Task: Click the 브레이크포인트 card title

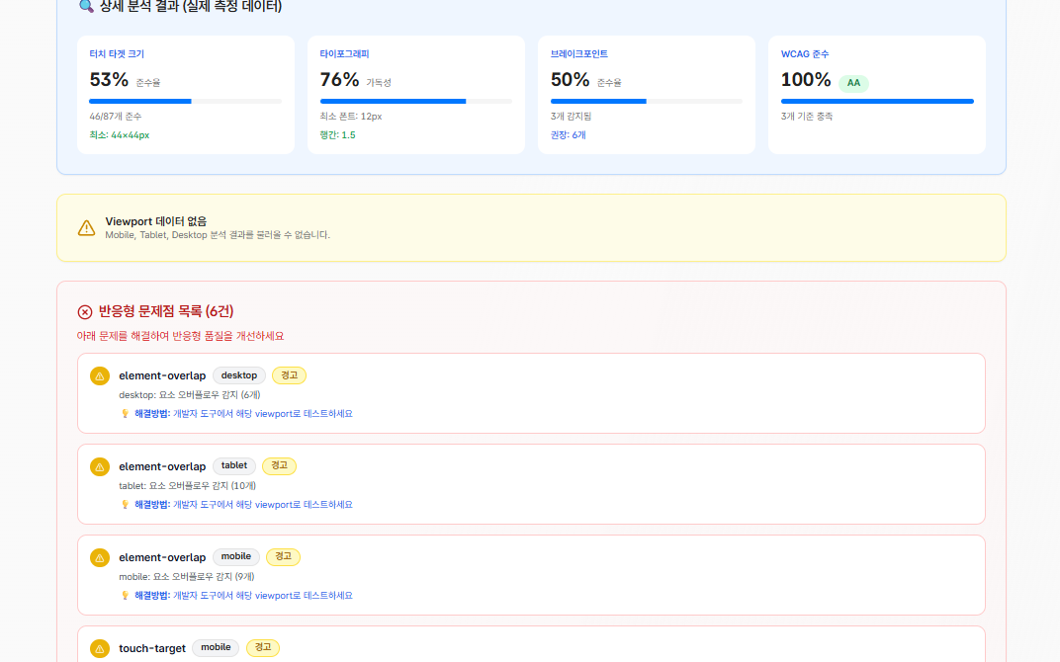Action: [x=578, y=54]
